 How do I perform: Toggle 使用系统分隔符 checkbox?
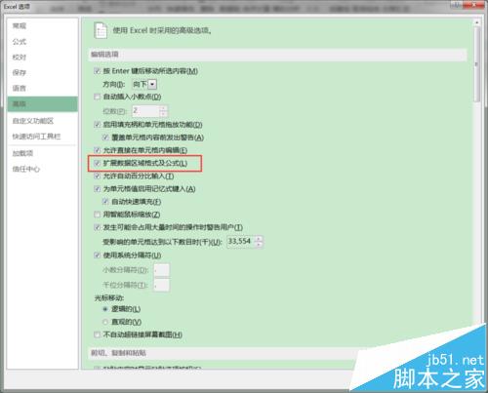(97, 255)
